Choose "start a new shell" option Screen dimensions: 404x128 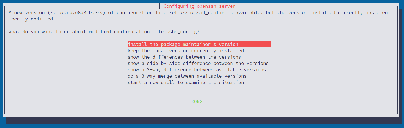pyautogui.click(x=186, y=82)
